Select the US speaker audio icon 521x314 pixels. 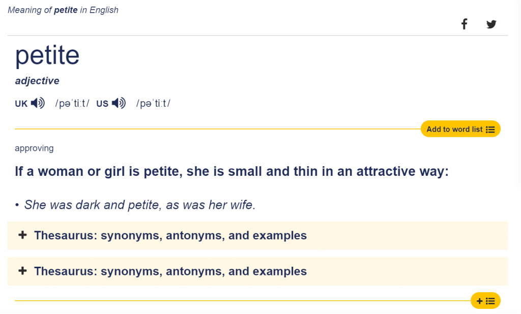[x=119, y=103]
